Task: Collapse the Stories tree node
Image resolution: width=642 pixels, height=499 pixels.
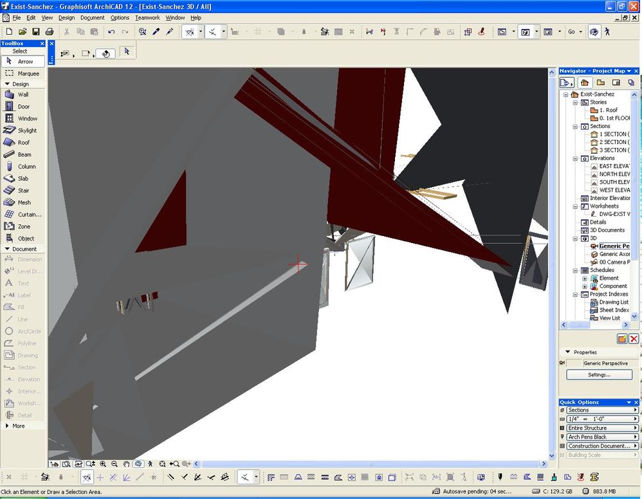Action: 575,102
